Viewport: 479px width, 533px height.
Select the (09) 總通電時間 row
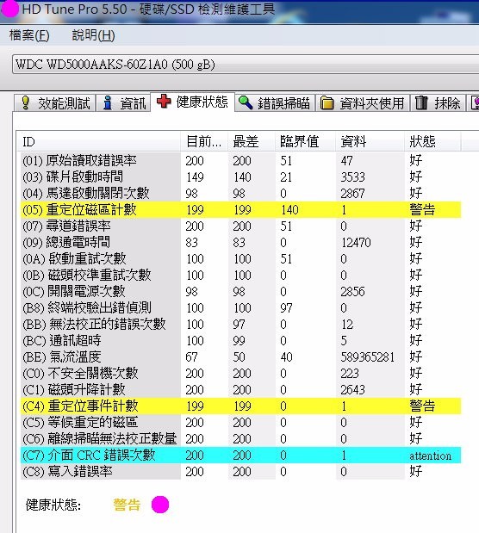pyautogui.click(x=241, y=242)
